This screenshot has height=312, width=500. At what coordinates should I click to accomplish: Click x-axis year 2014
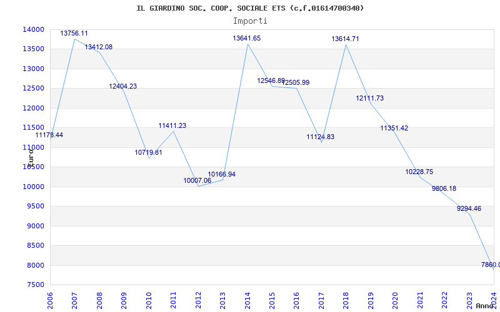[x=247, y=300]
